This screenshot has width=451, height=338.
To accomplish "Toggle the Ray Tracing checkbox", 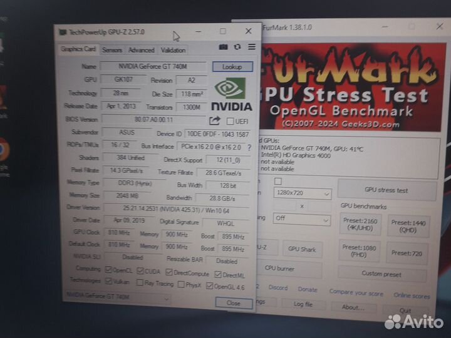I will click(140, 282).
